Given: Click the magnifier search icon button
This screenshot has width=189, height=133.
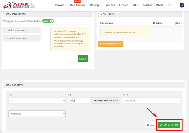Looking at the screenshot, I should pyautogui.click(x=182, y=5).
